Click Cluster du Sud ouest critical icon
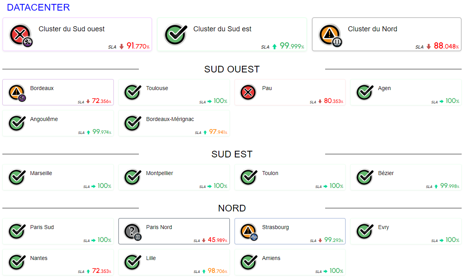The image size is (464, 278). coord(19,34)
